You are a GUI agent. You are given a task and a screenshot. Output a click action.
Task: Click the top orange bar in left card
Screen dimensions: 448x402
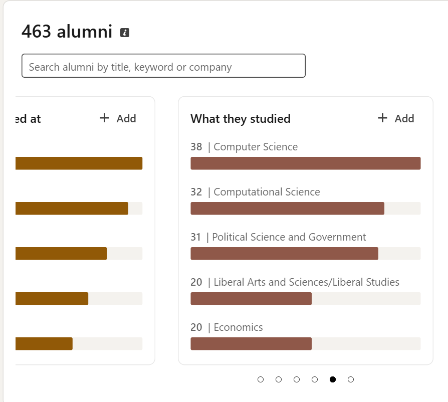tap(79, 163)
